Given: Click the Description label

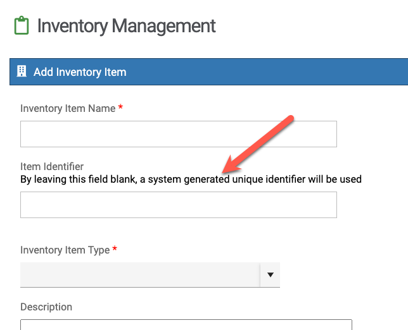Looking at the screenshot, I should point(46,307).
